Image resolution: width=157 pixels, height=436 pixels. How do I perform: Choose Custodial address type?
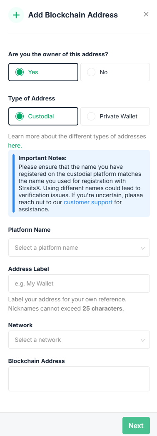(x=43, y=116)
